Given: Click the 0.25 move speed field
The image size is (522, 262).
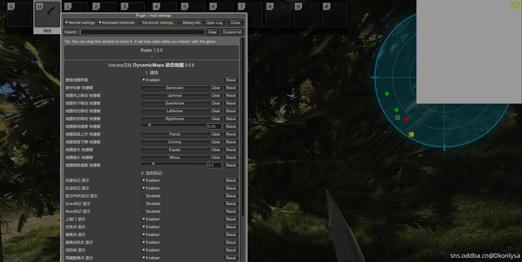Looking at the screenshot, I should coord(215,127).
